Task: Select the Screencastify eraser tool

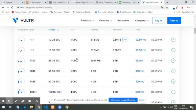Action: click(23, 101)
